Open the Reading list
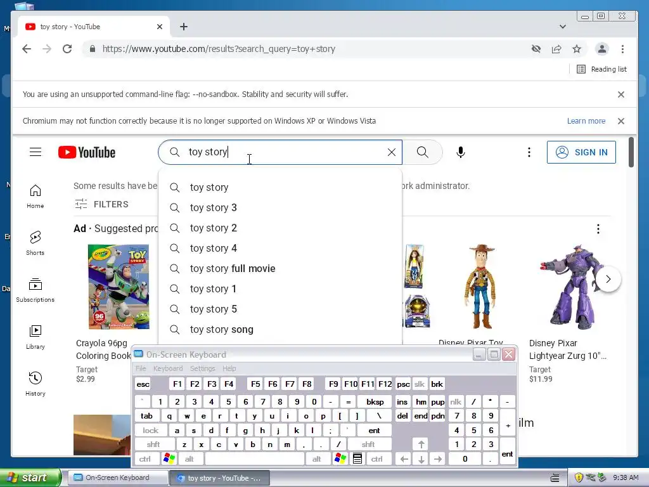This screenshot has height=487, width=649. 602,69
